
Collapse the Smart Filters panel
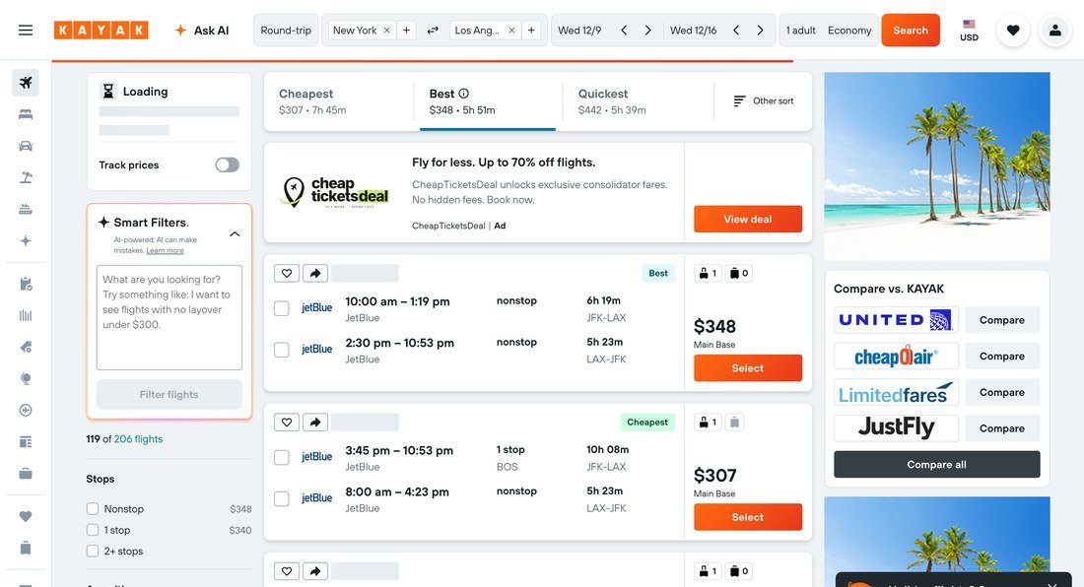pos(235,234)
